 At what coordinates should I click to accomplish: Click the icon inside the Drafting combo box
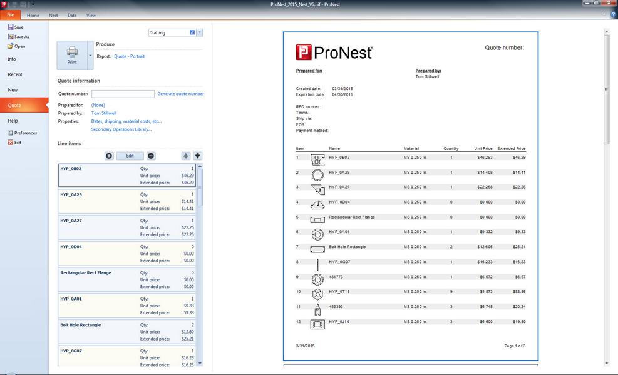(192, 32)
